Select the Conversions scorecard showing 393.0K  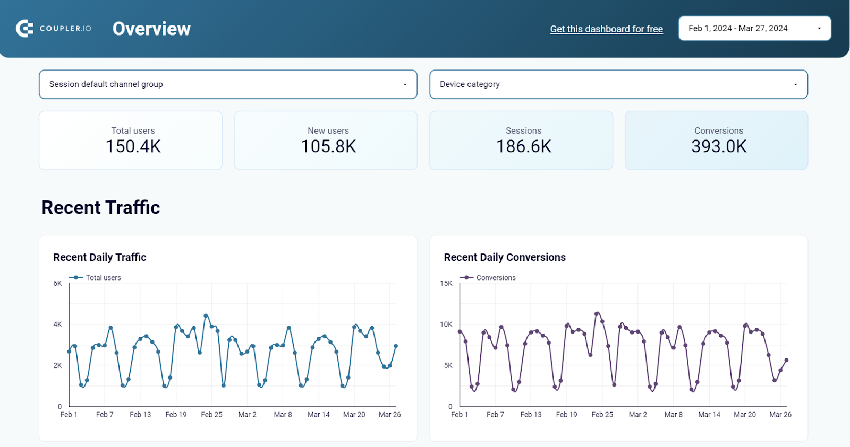click(x=716, y=141)
